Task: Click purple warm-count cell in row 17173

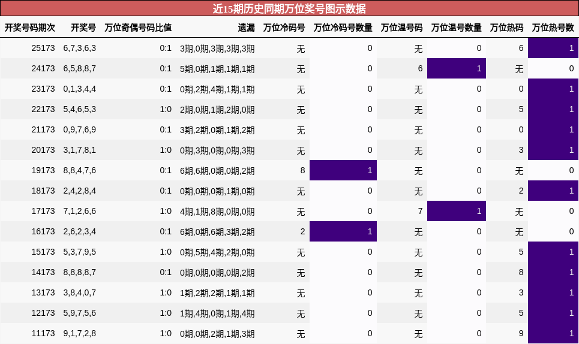Action: (x=457, y=212)
